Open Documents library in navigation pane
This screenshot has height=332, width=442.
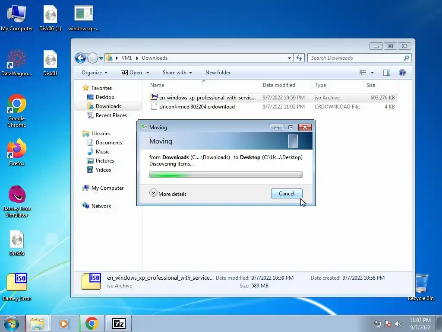coord(109,143)
